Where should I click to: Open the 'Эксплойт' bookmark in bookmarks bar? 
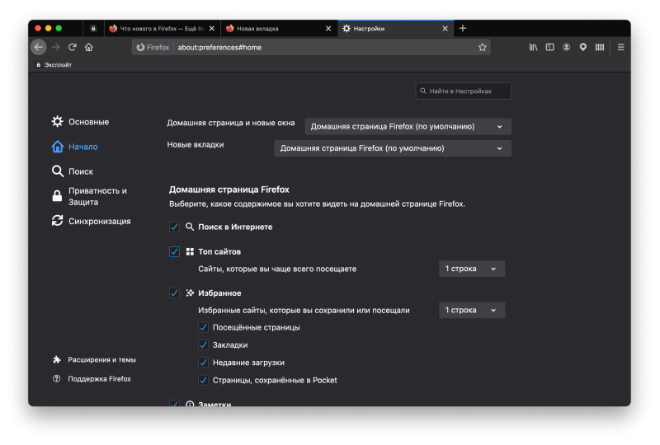[54, 65]
